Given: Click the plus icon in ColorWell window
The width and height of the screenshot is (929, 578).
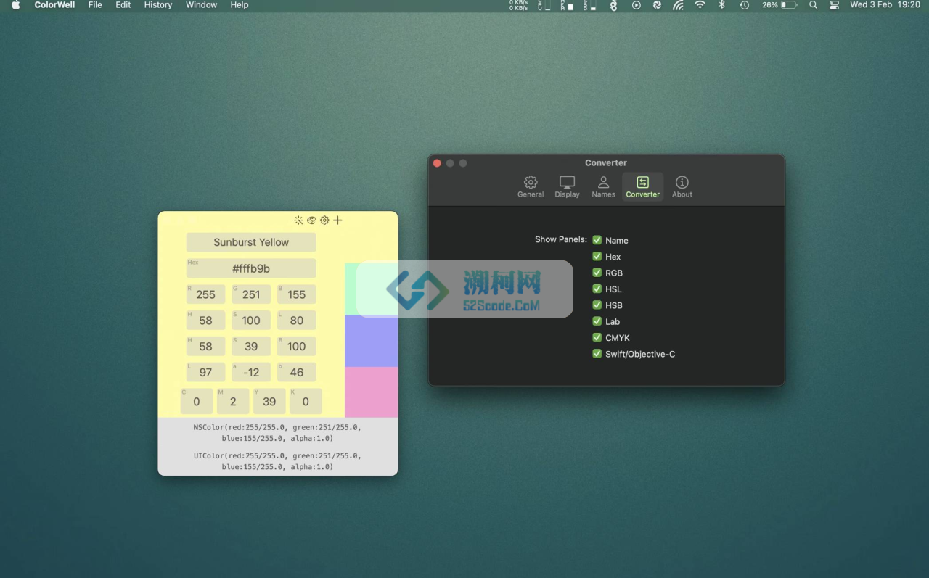Looking at the screenshot, I should pyautogui.click(x=337, y=220).
